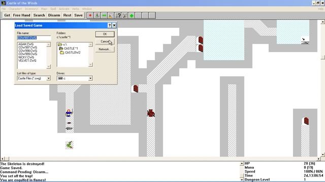This screenshot has width=325, height=182.
Task: Open the Character! menu
Action: 15,9
